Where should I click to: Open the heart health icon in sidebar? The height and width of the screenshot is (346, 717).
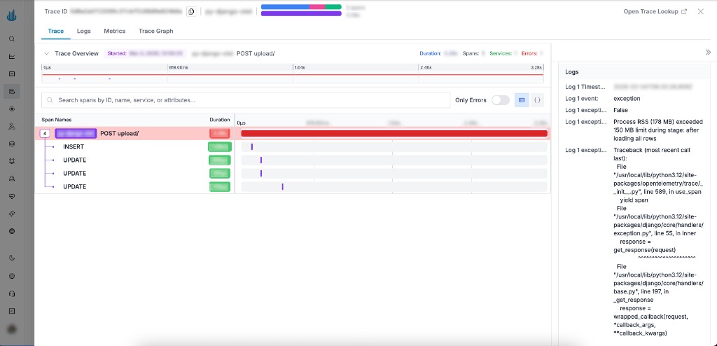(13, 196)
